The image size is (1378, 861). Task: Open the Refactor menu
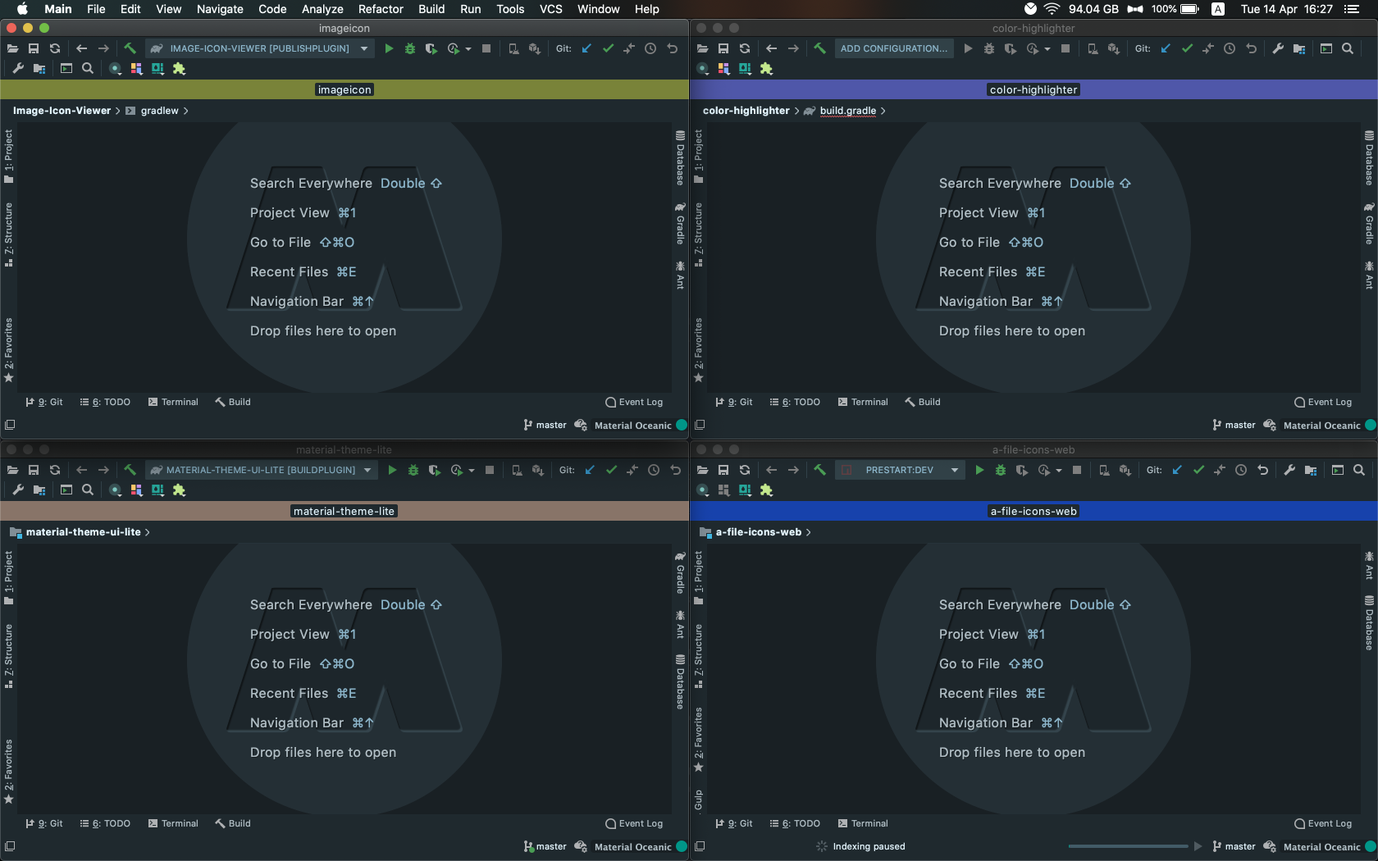(x=380, y=9)
